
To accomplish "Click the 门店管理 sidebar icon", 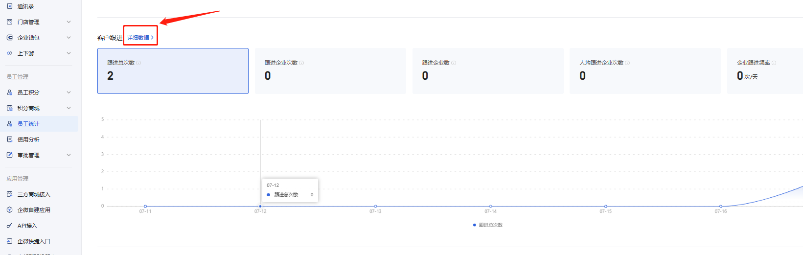I will click(9, 22).
